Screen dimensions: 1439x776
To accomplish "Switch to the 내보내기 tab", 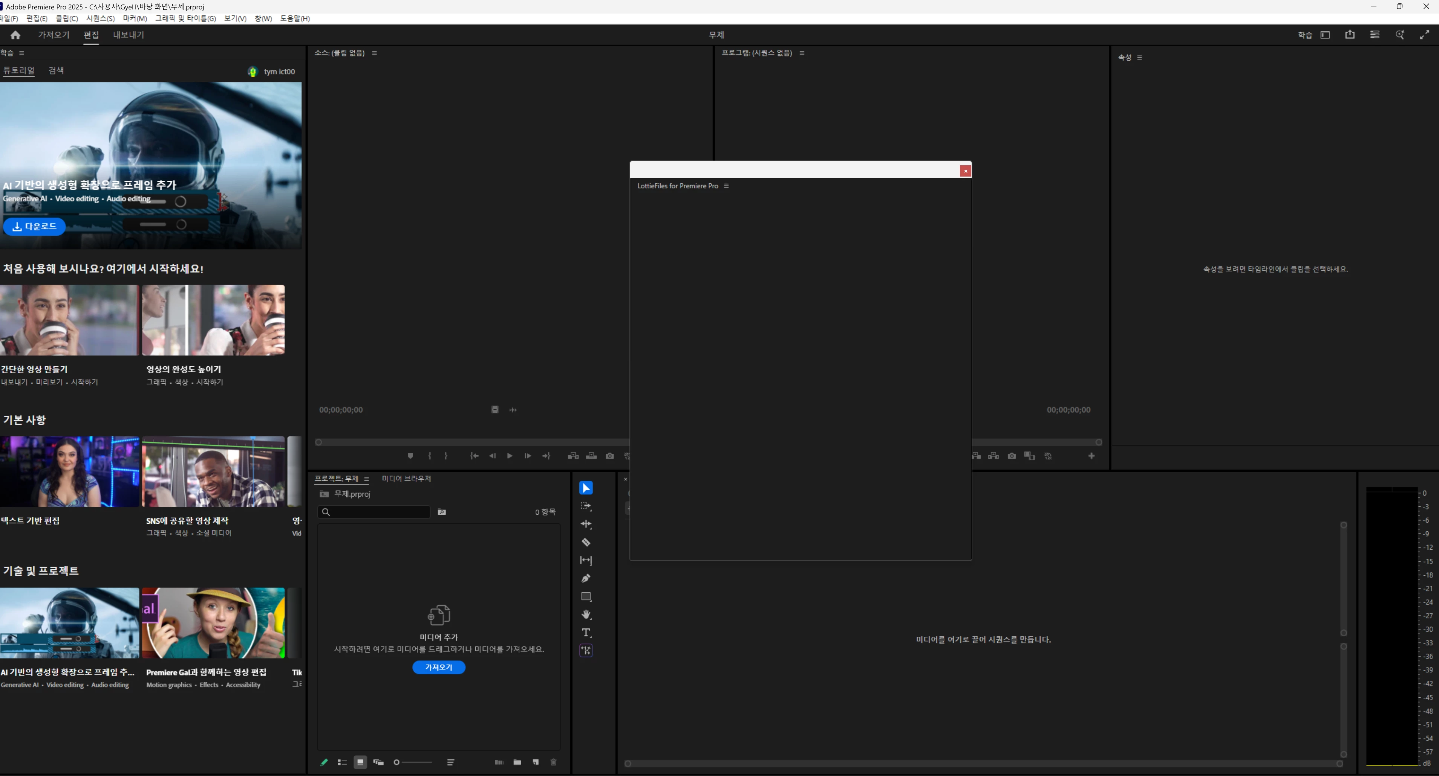I will coord(129,35).
